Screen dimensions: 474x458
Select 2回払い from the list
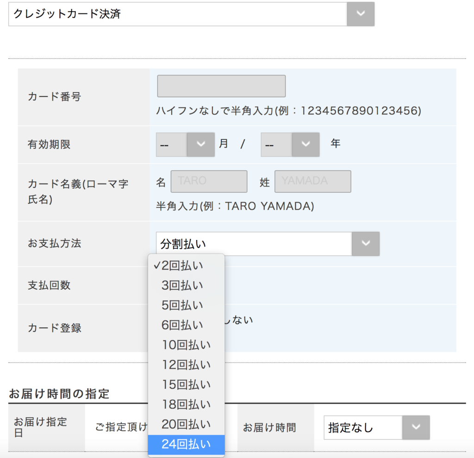coord(186,266)
